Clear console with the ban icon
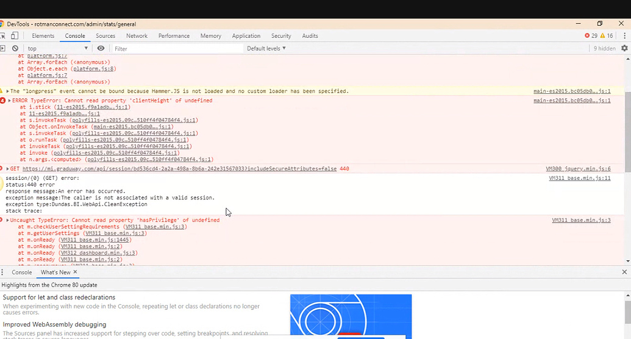Viewport: 631px width, 339px height. pos(15,48)
